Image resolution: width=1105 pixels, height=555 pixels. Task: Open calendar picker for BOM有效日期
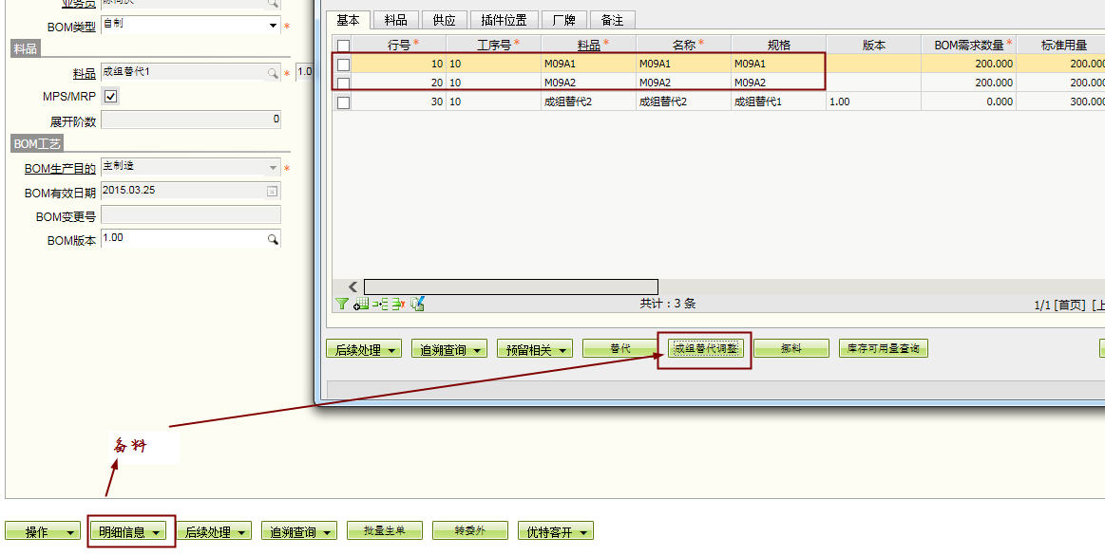click(272, 192)
